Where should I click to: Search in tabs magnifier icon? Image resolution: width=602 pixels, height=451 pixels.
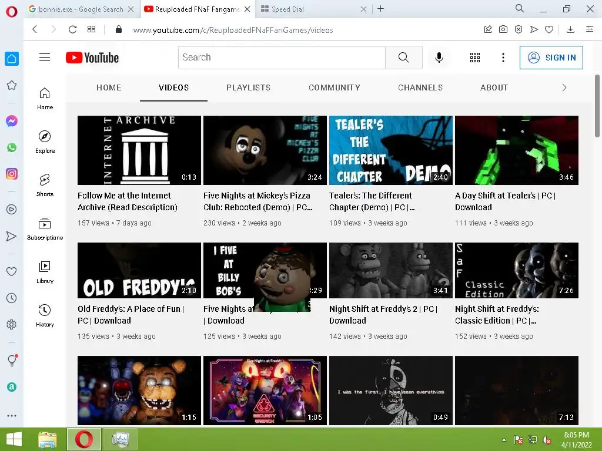pos(520,8)
